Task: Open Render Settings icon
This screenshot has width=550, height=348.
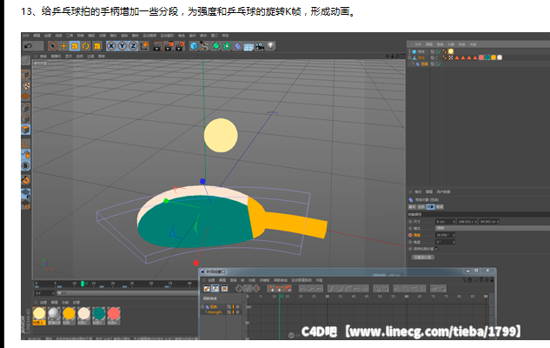Action: point(180,46)
